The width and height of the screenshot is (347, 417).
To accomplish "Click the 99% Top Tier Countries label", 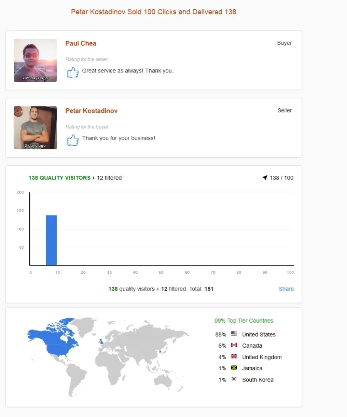I will 244,321.
